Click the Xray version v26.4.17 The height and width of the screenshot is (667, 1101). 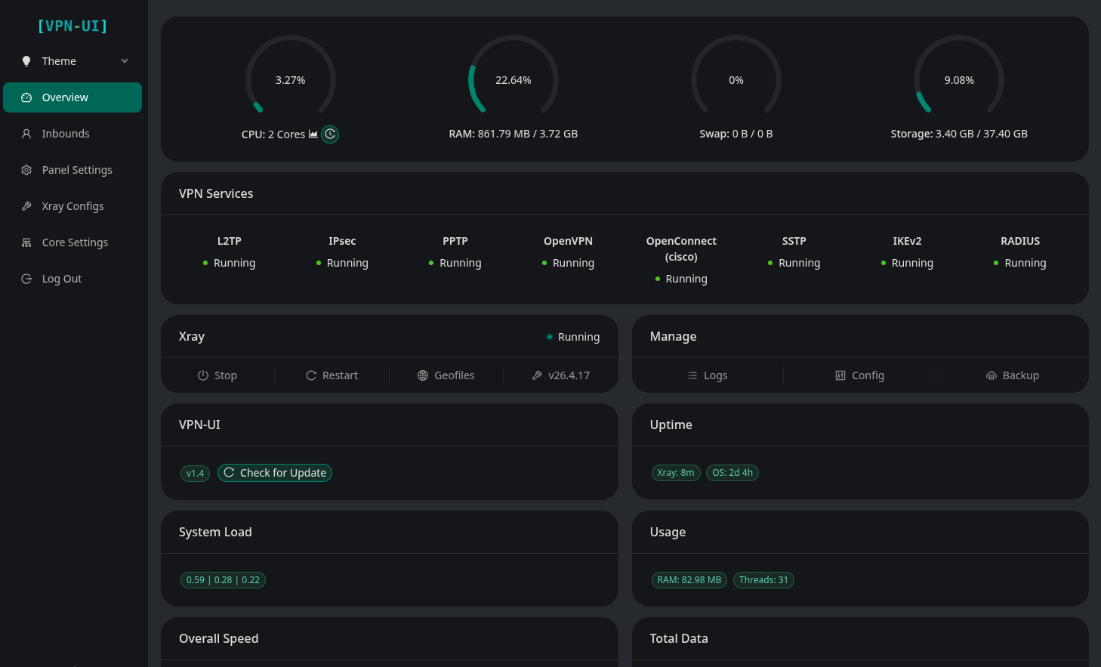[560, 375]
